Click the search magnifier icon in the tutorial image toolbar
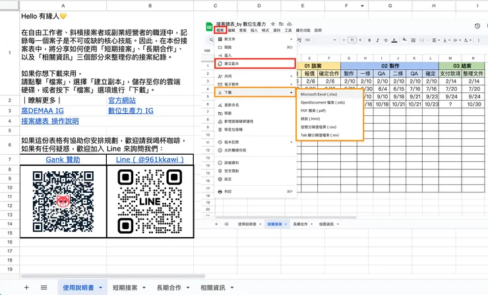The width and height of the screenshot is (488, 295). pyautogui.click(x=211, y=40)
